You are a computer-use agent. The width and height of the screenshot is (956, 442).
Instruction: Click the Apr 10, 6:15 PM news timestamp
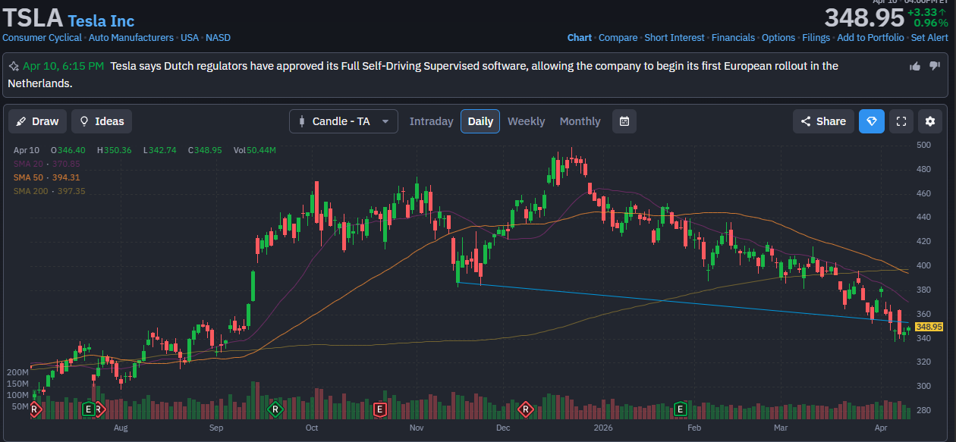pyautogui.click(x=63, y=66)
